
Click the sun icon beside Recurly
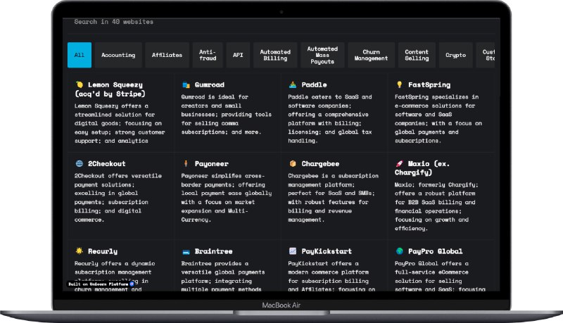[x=80, y=251]
